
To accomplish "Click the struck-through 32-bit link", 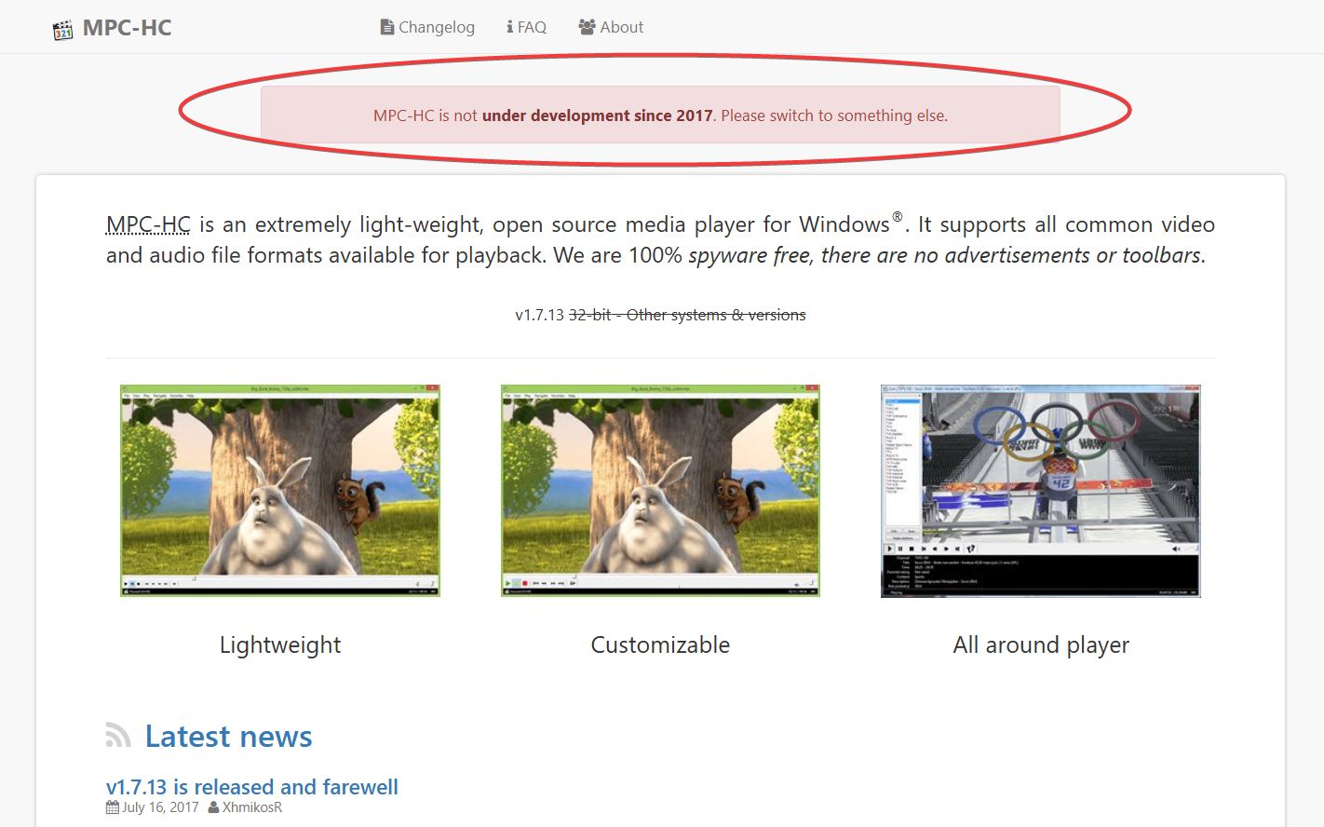I will 590,315.
